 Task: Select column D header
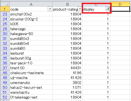pyautogui.click(x=120, y=4)
